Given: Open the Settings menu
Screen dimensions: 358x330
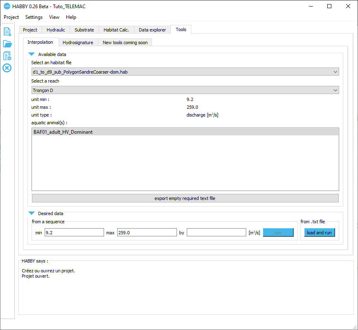Looking at the screenshot, I should point(34,17).
